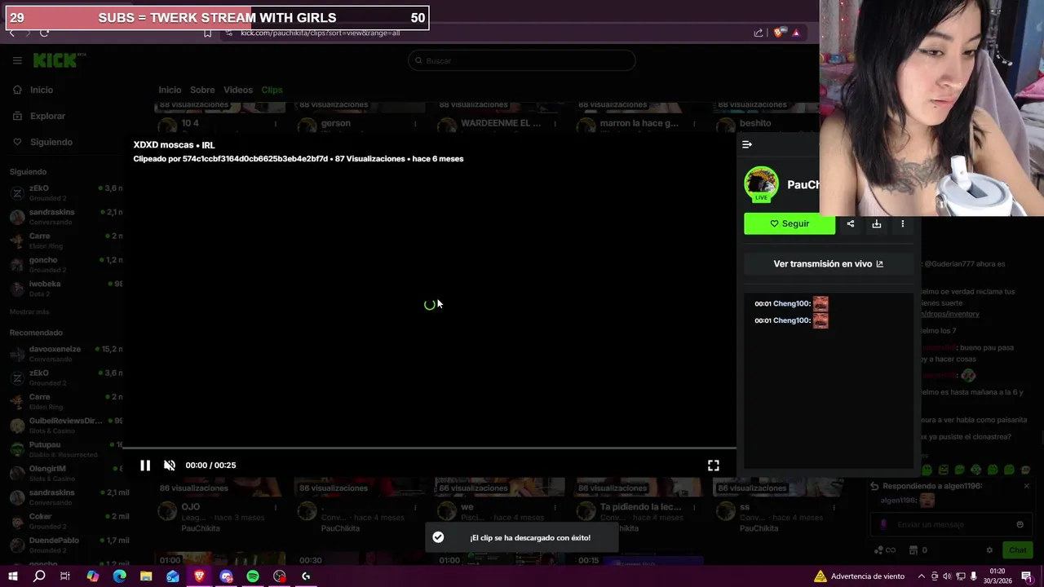Open Microsoft Edge from taskbar

pos(119,576)
